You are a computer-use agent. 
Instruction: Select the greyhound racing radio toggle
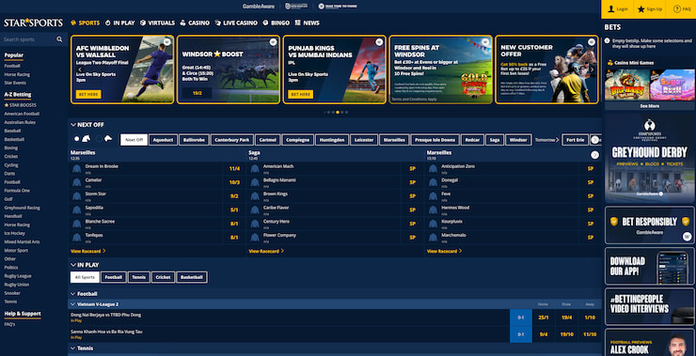[x=100, y=139]
